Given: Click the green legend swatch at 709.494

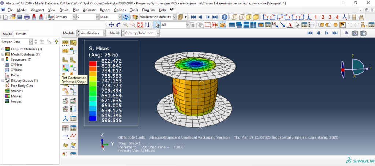Looking at the screenshot, I should pyautogui.click(x=93, y=93).
